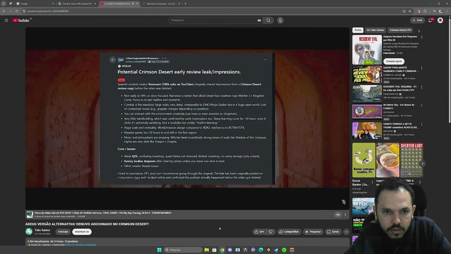Go back in the browser
Screen dimensions: 451x254
[4, 11]
